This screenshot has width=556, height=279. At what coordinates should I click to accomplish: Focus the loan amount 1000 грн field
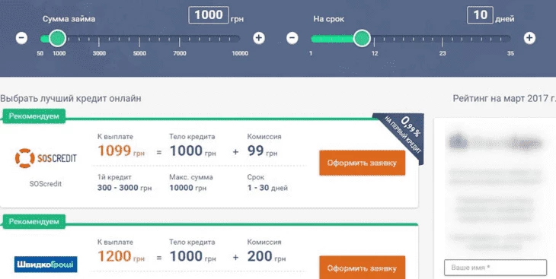point(209,15)
